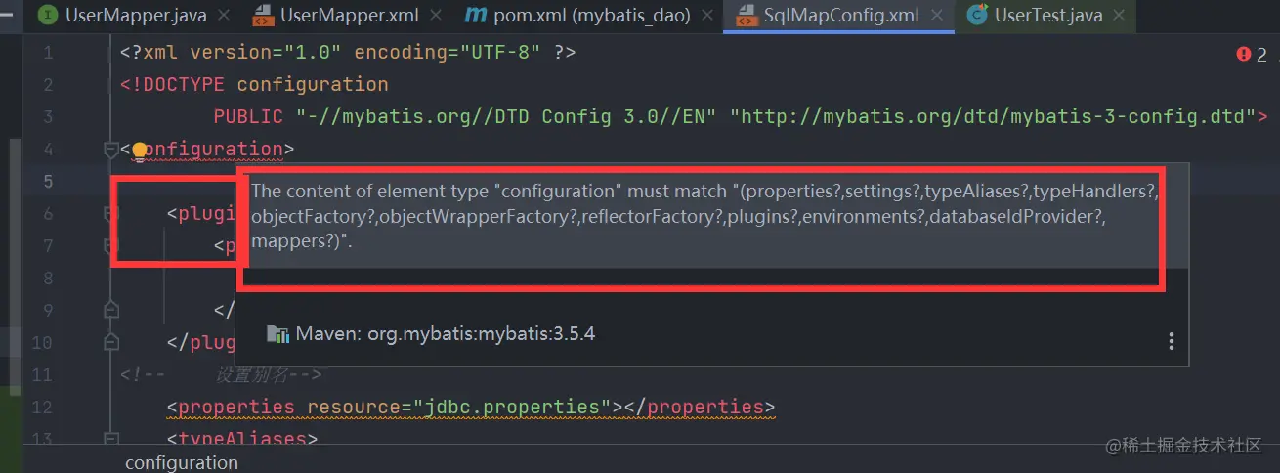Click the yellow intention lightbulb icon

(140, 150)
